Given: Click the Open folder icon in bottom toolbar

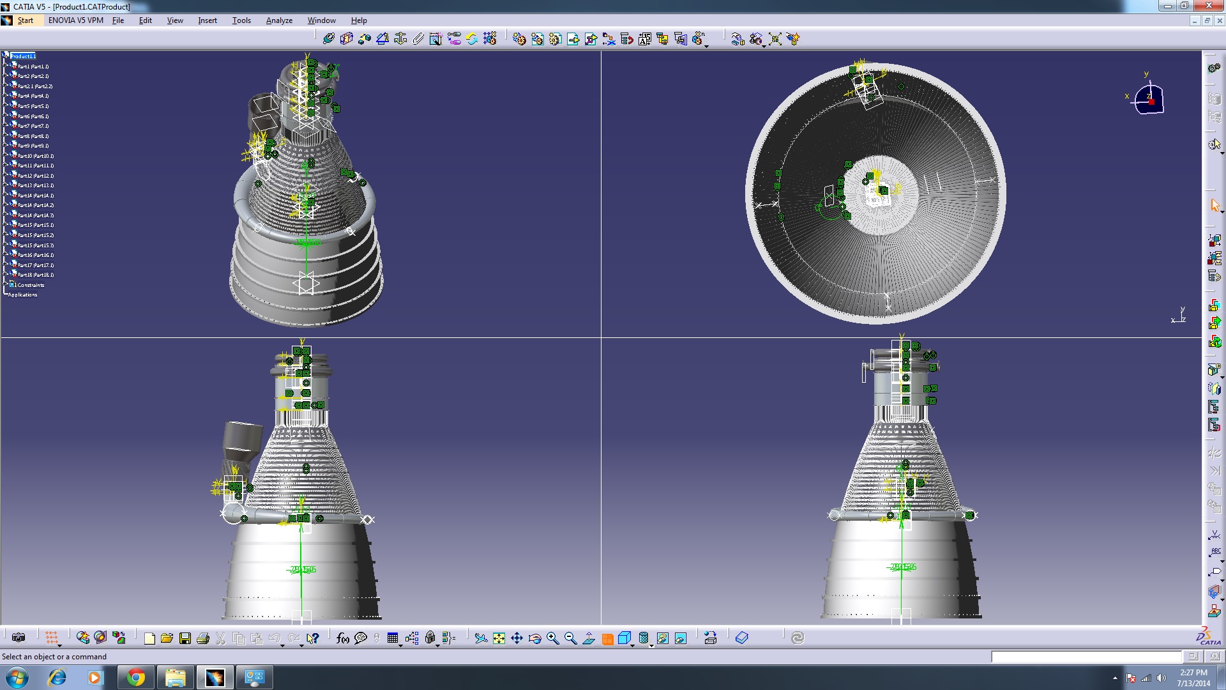Looking at the screenshot, I should tap(167, 638).
